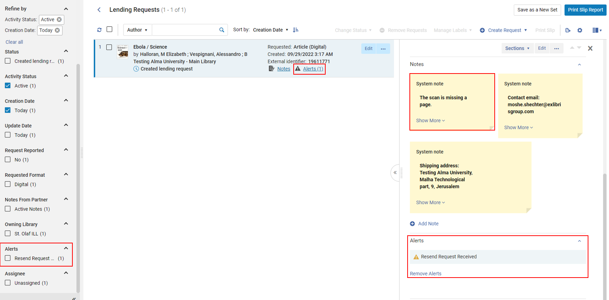This screenshot has height=300, width=609.
Task: Click Edit button in the request row
Action: coord(369,49)
